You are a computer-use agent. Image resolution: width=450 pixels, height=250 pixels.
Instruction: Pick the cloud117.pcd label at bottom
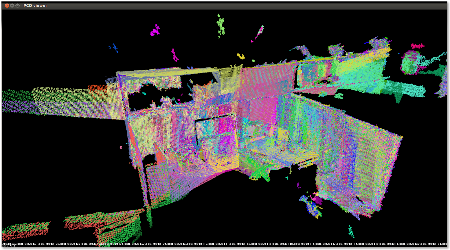coord(333,244)
